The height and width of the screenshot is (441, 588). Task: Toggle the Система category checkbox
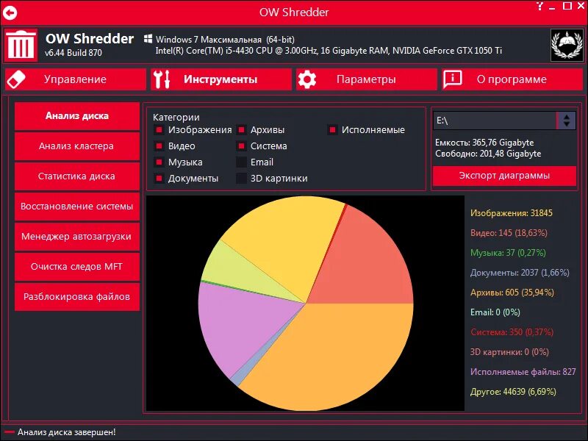tap(242, 146)
